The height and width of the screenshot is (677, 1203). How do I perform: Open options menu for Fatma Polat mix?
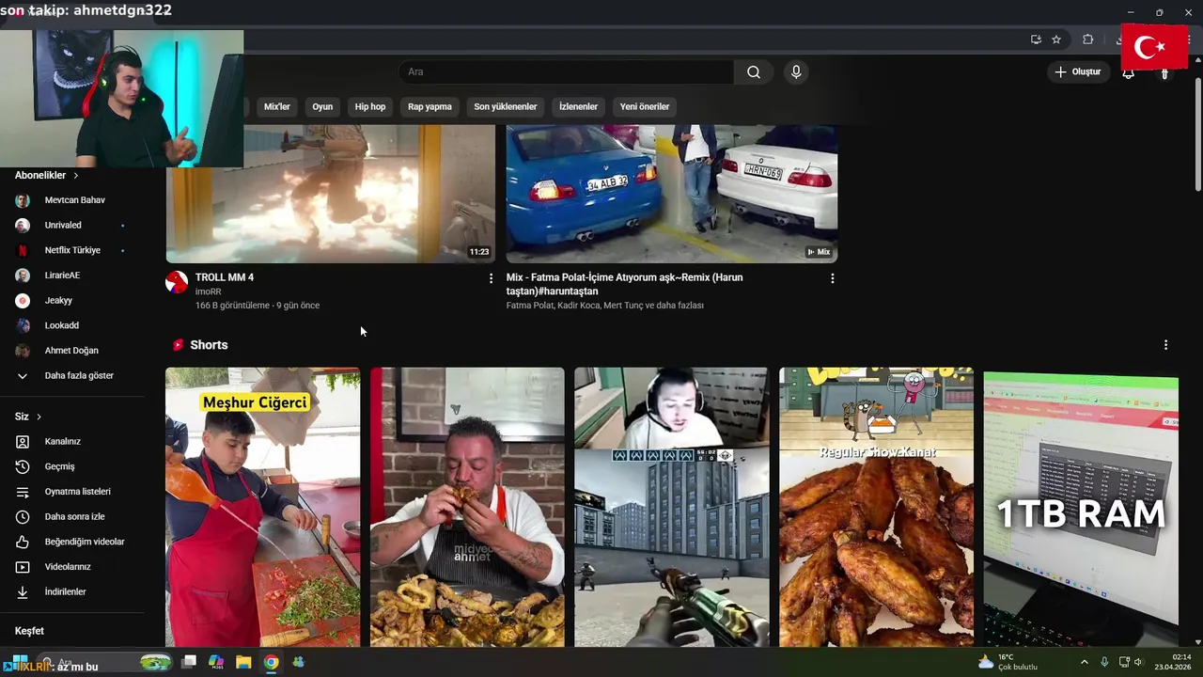pos(832,278)
